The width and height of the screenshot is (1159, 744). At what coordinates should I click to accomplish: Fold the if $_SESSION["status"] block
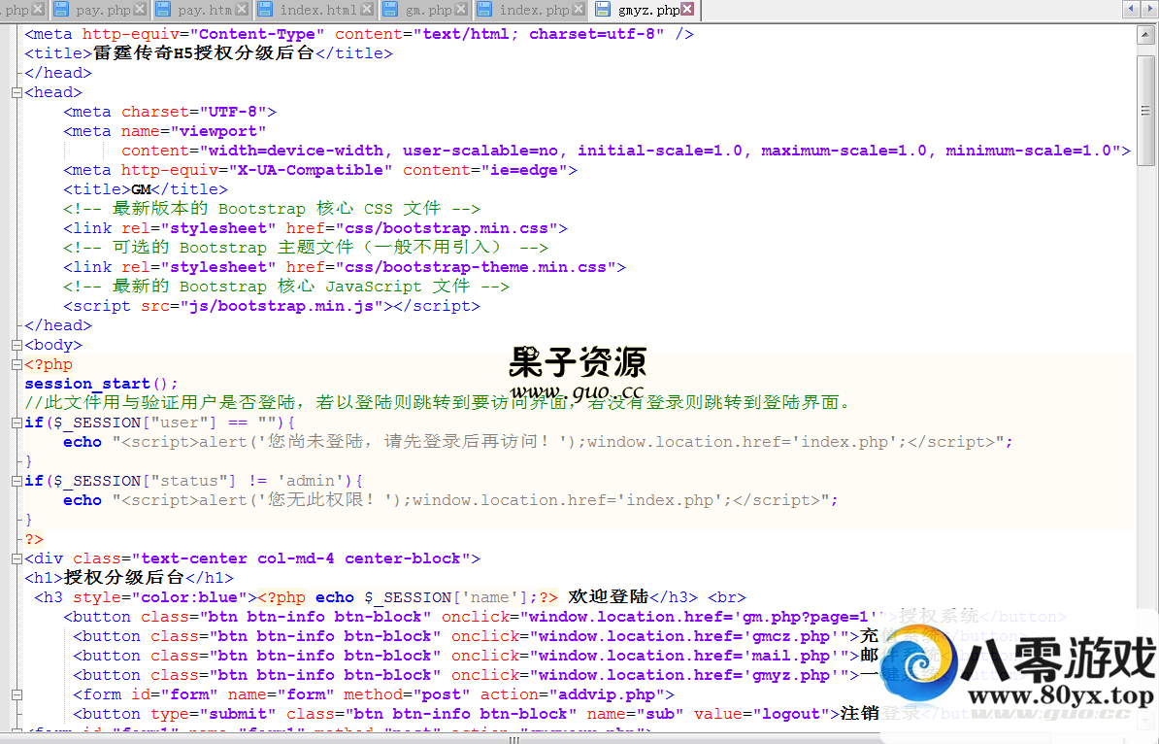click(x=17, y=481)
